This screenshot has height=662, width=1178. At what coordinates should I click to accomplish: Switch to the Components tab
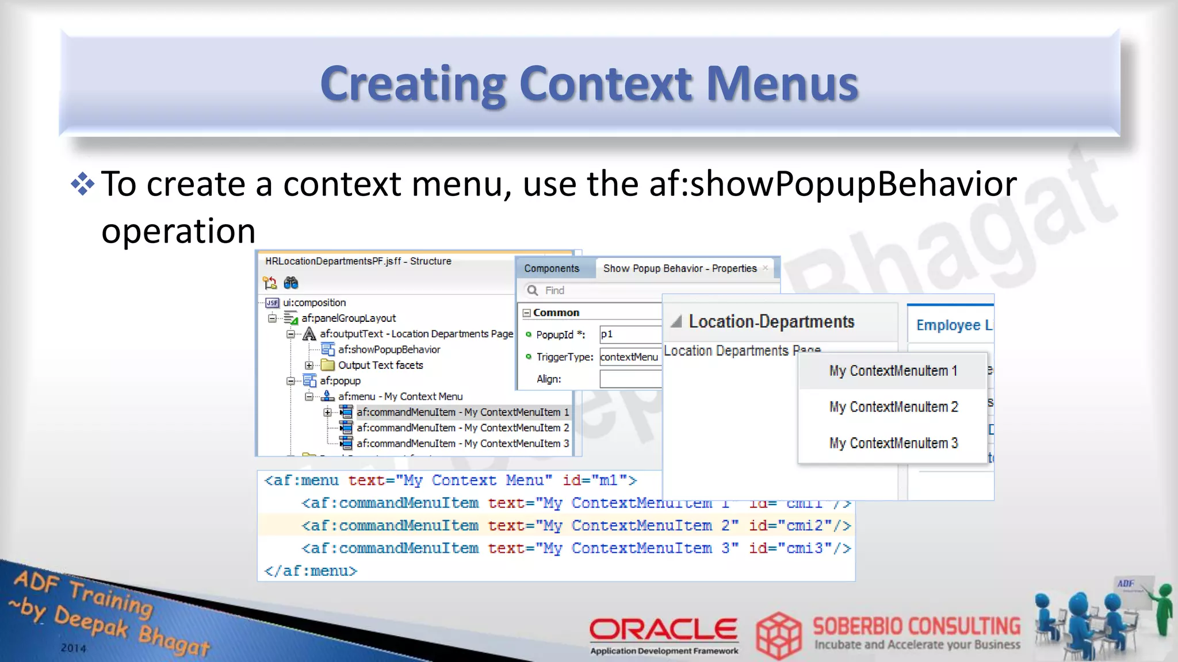click(x=551, y=268)
